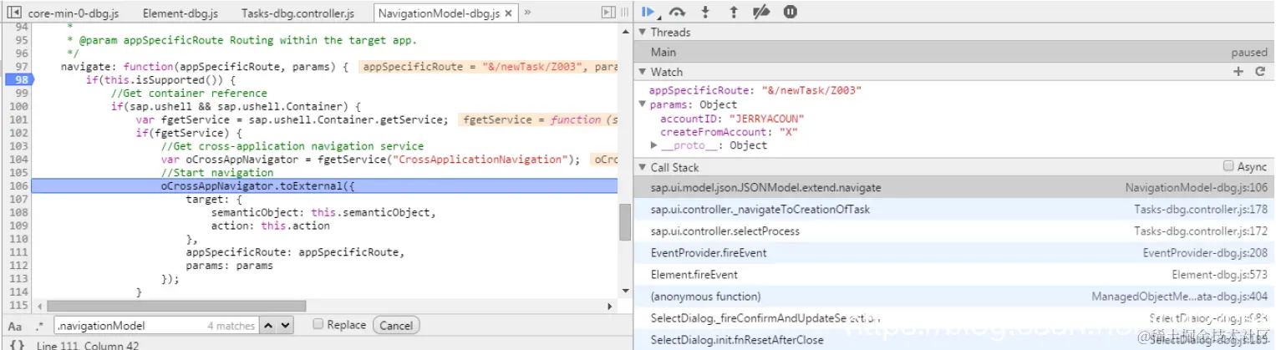Select the createFromAccount "X" property
The image size is (1276, 350).
tap(729, 132)
